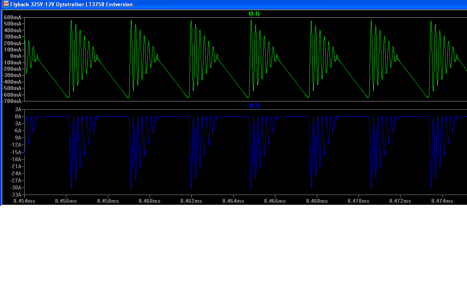Click the LTspice waveform icon in title bar
The height and width of the screenshot is (283, 467).
[x=5, y=4]
